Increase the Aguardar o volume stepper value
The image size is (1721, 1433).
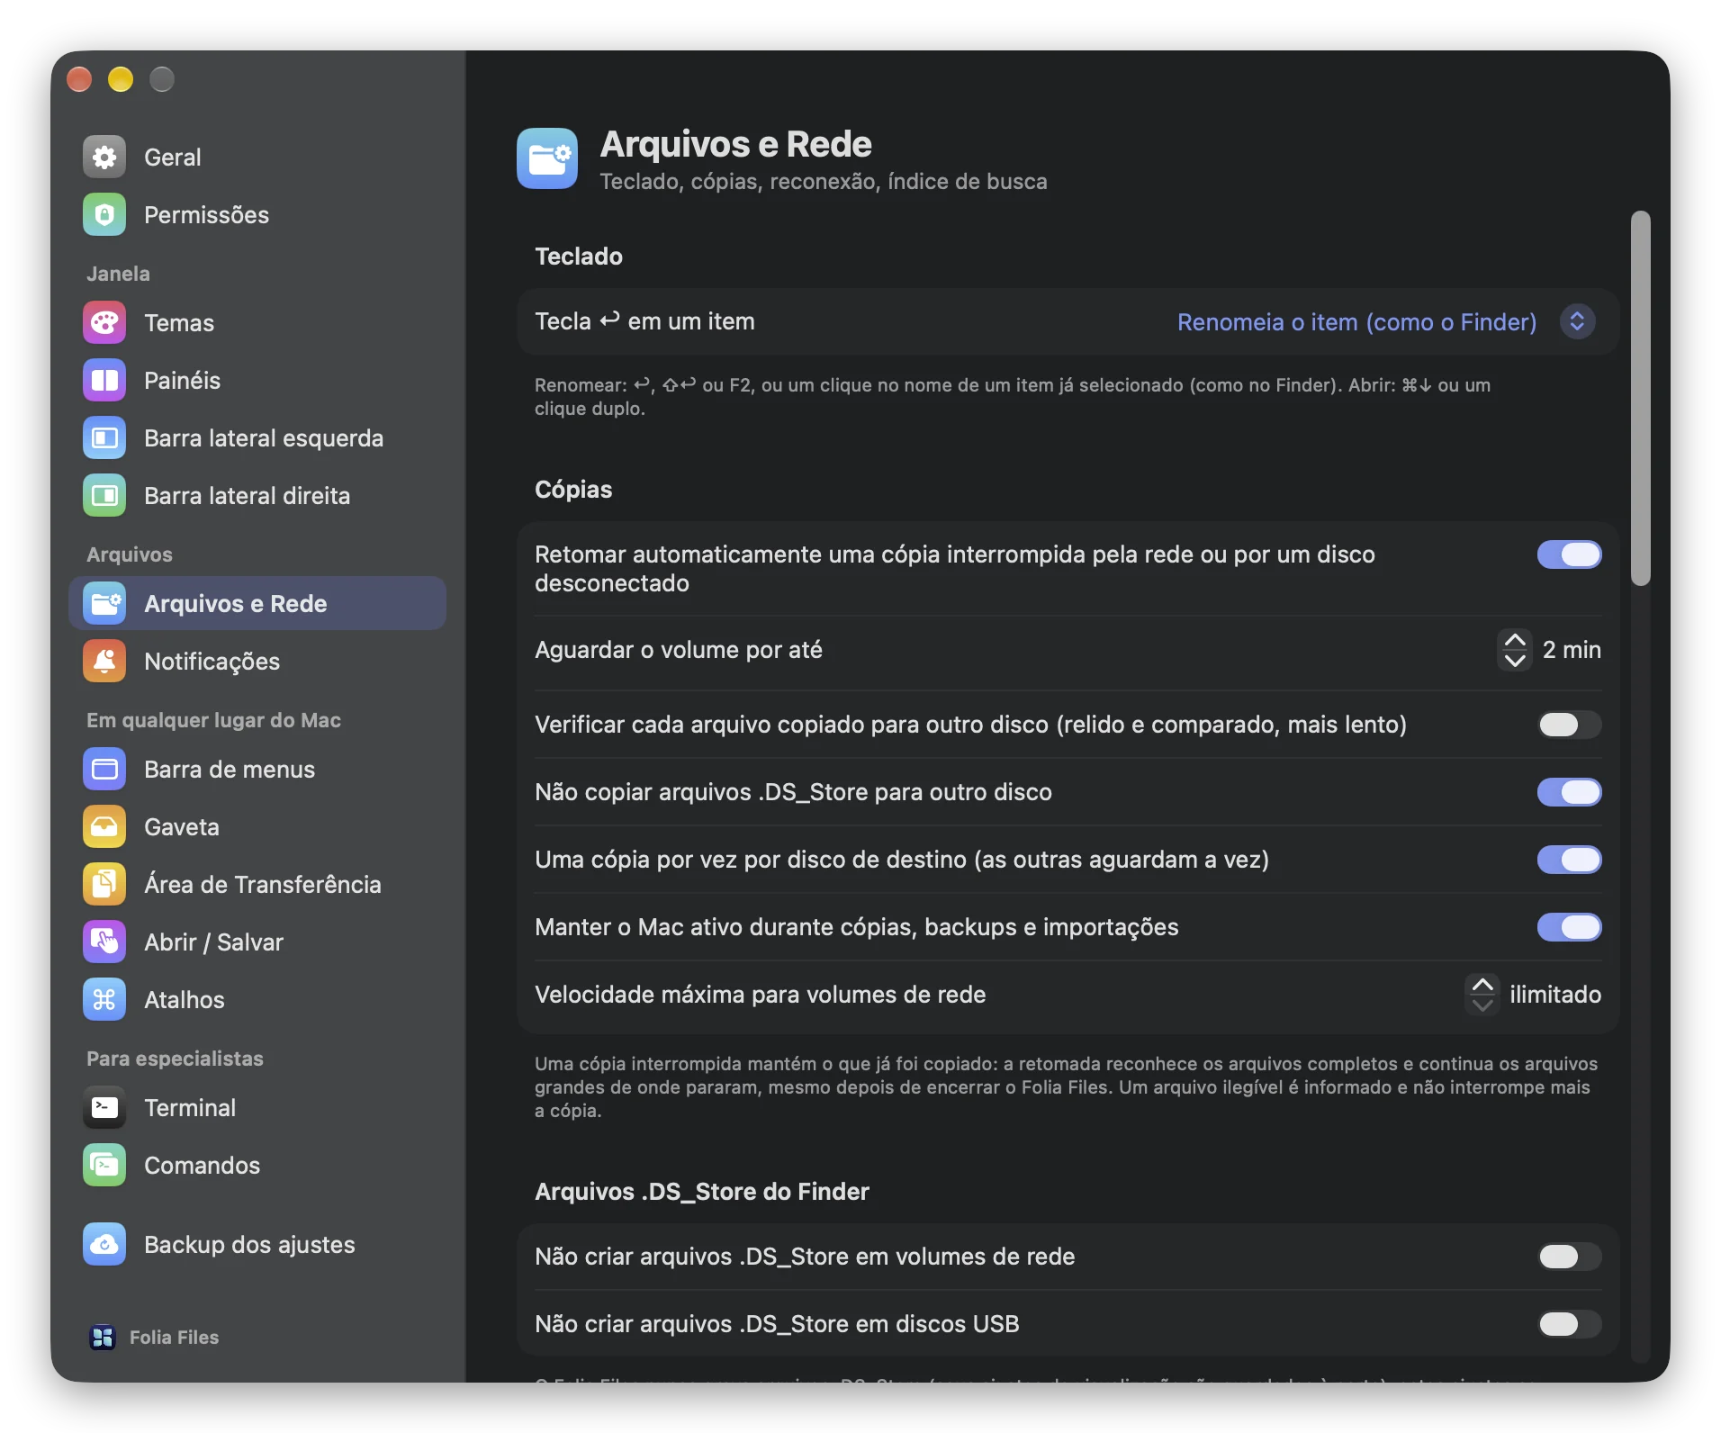point(1515,639)
